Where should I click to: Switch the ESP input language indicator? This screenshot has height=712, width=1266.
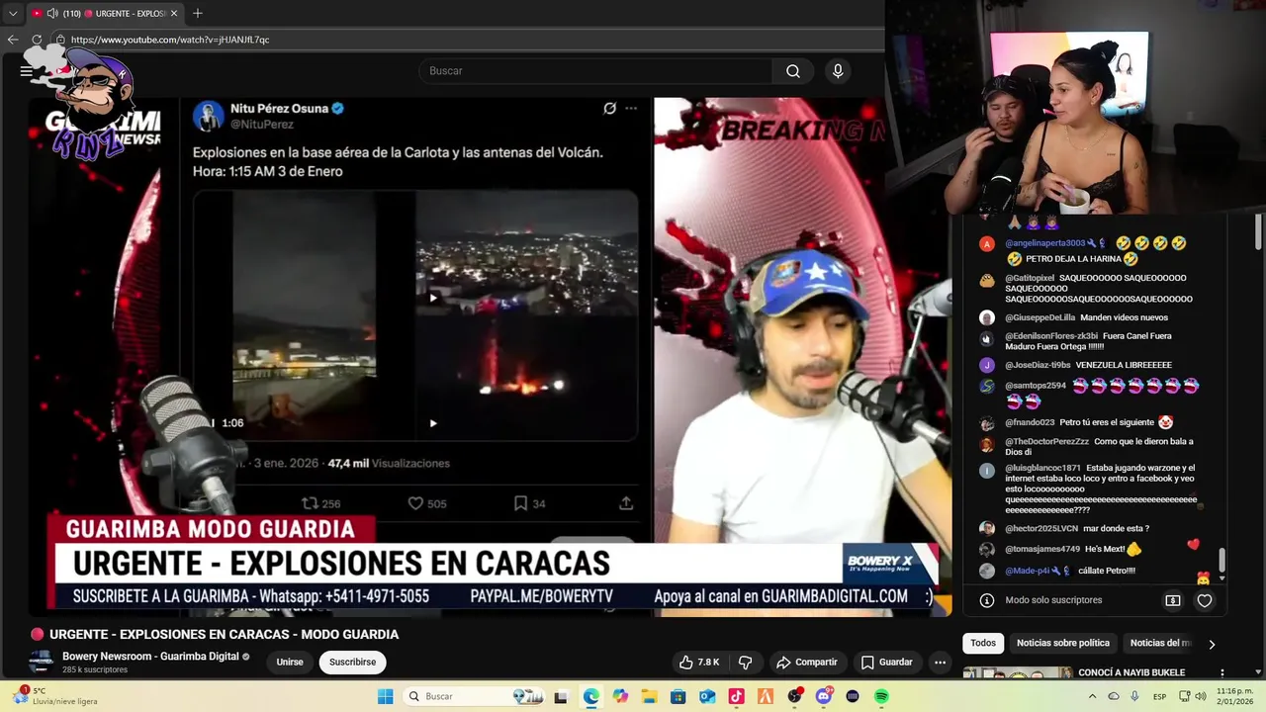pyautogui.click(x=1159, y=697)
